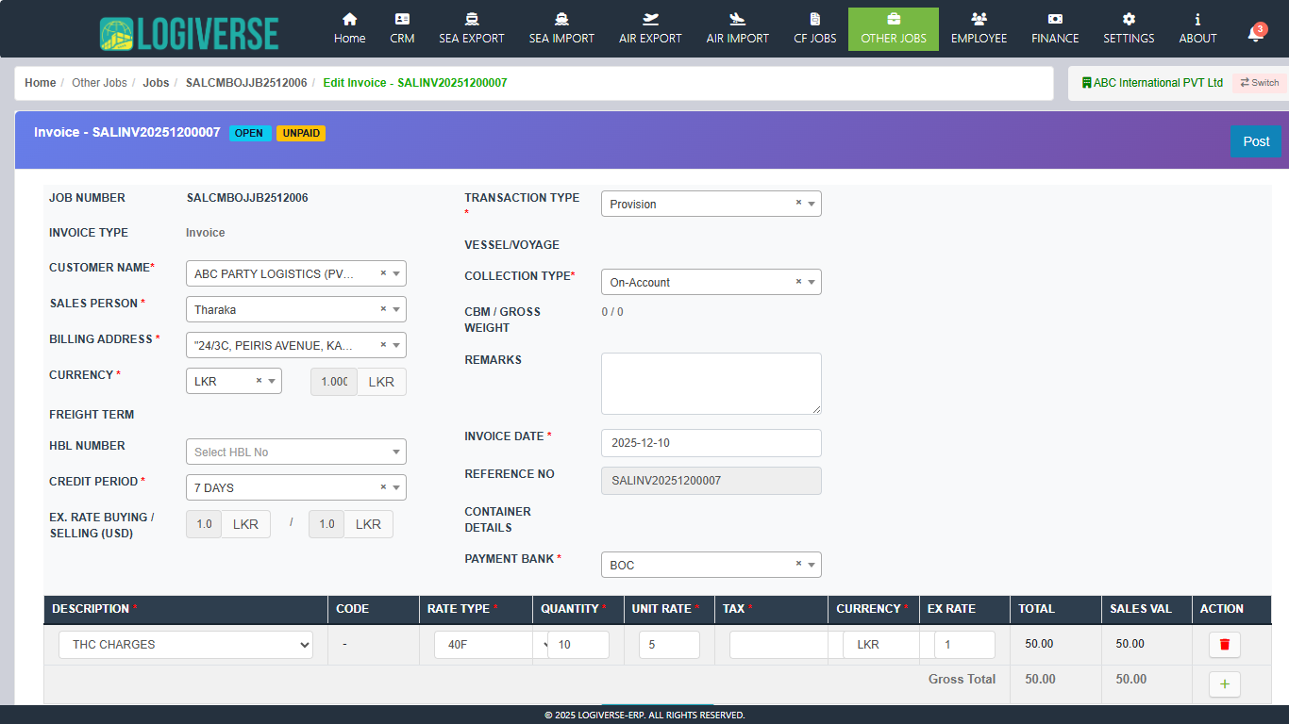Open the HBL Number dropdown
Screen dimensions: 1289x724
(395, 452)
